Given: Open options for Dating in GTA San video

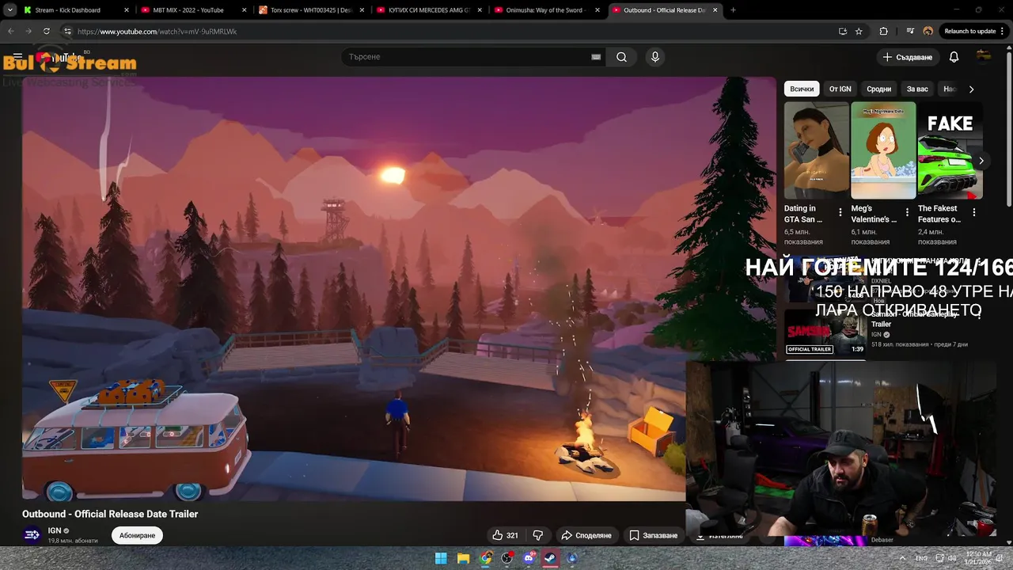Looking at the screenshot, I should 840,212.
